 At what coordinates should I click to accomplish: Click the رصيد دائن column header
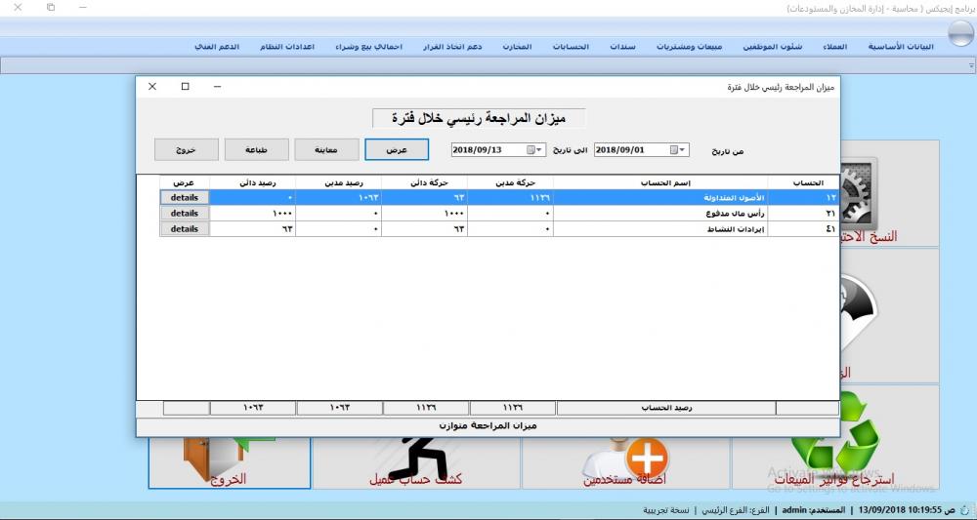(x=252, y=182)
